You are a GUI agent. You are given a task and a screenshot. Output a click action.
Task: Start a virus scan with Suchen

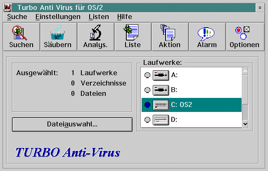tap(21, 37)
